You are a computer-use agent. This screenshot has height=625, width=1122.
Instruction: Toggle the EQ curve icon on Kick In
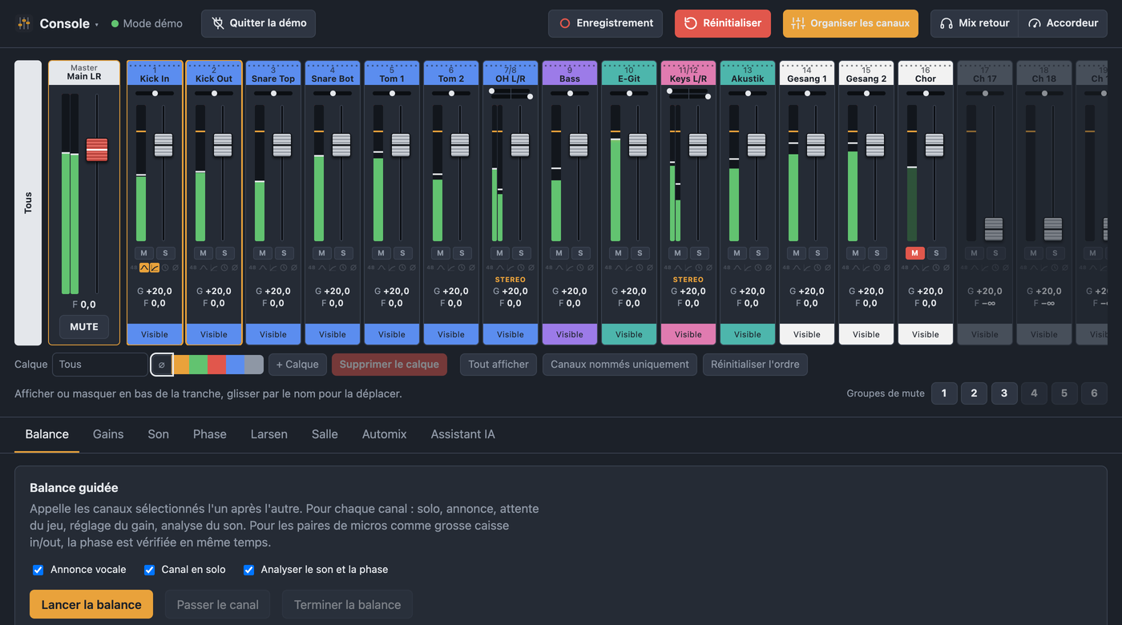point(144,268)
